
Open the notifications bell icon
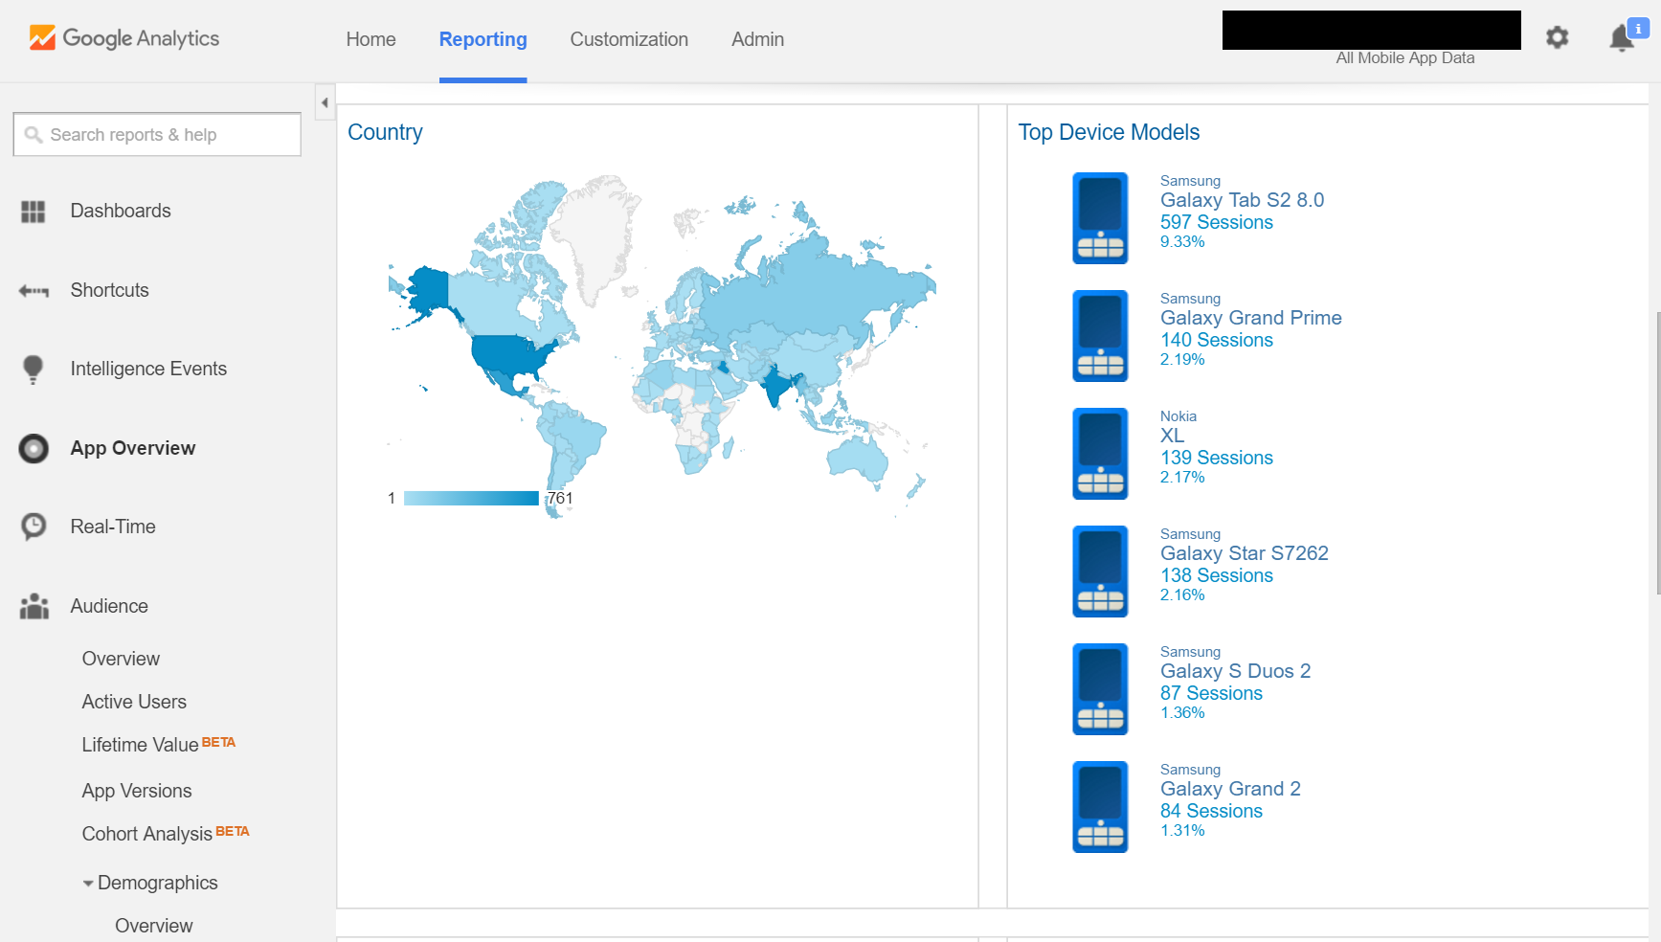coord(1622,37)
